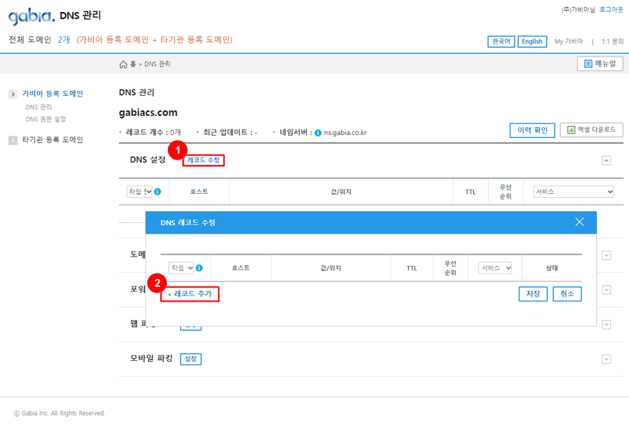Open 타기관 등록 도메인 sidebar item
This screenshot has height=436, width=629.
tap(53, 140)
